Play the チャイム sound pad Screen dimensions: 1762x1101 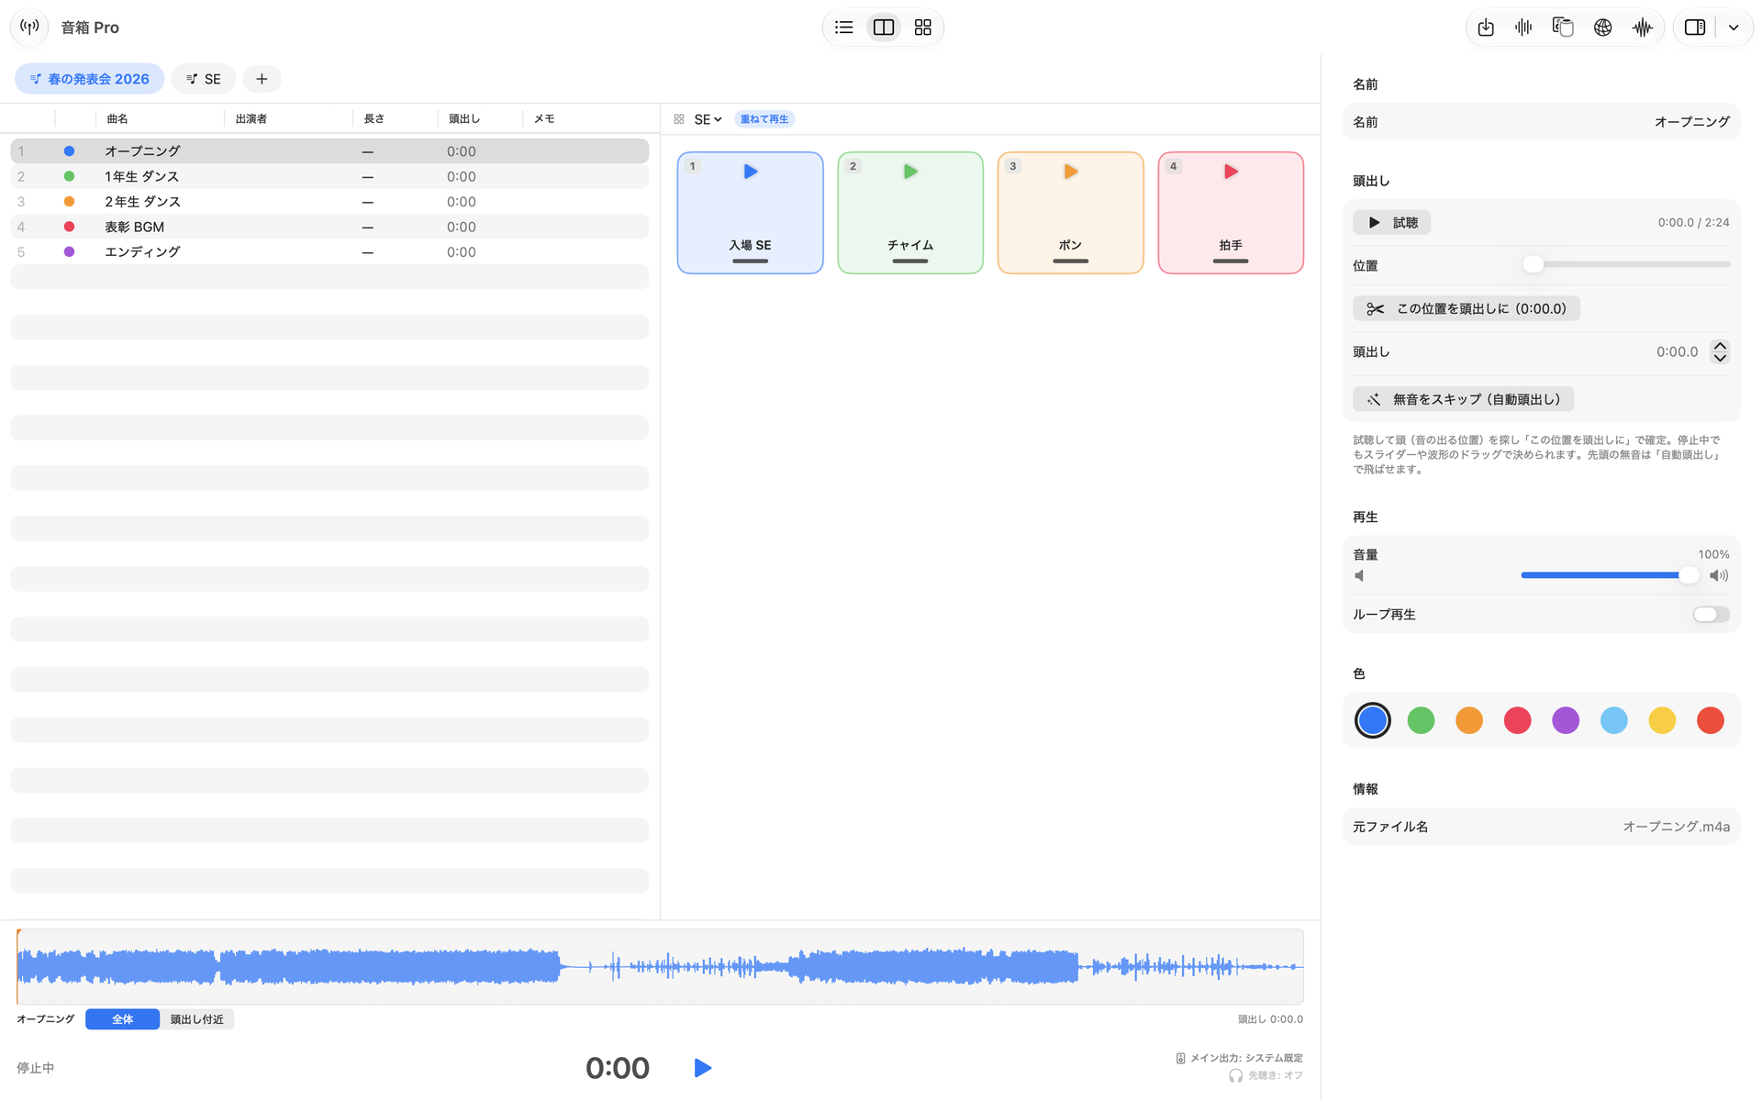coord(910,213)
